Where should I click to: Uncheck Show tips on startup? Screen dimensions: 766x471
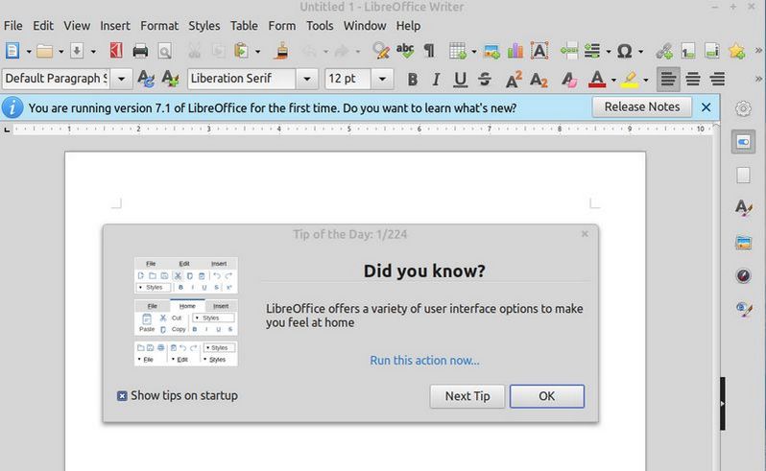pos(122,395)
